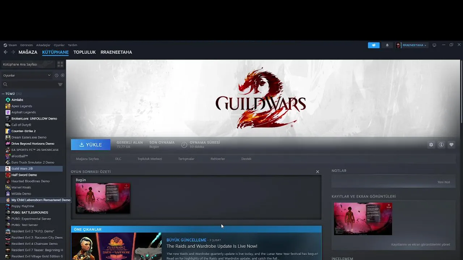Click the page vertical scrollbar
This screenshot has width=463, height=260.
(461, 92)
